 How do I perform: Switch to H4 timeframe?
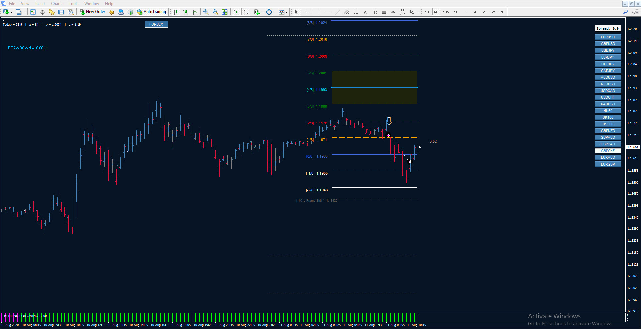474,12
